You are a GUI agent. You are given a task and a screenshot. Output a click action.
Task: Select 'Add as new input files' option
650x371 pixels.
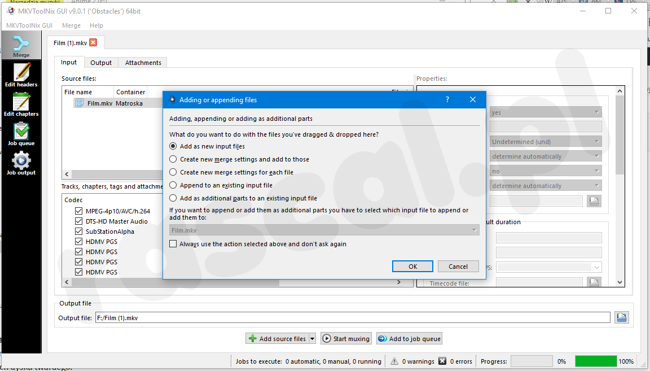pos(174,146)
